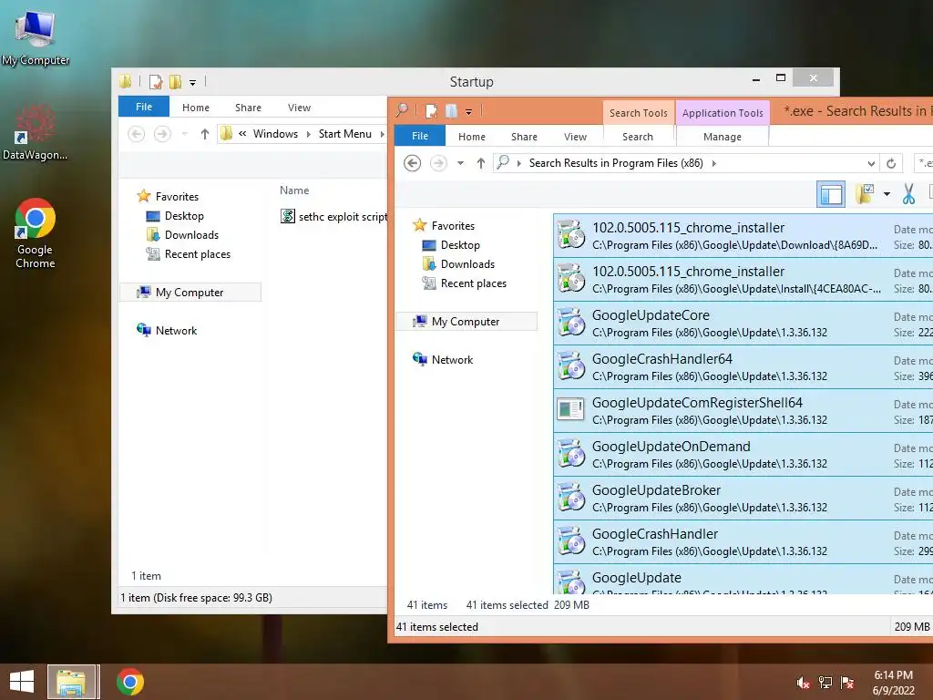Click the taskbar clock showing 6:14 PM
The height and width of the screenshot is (700, 933).
[x=893, y=683]
